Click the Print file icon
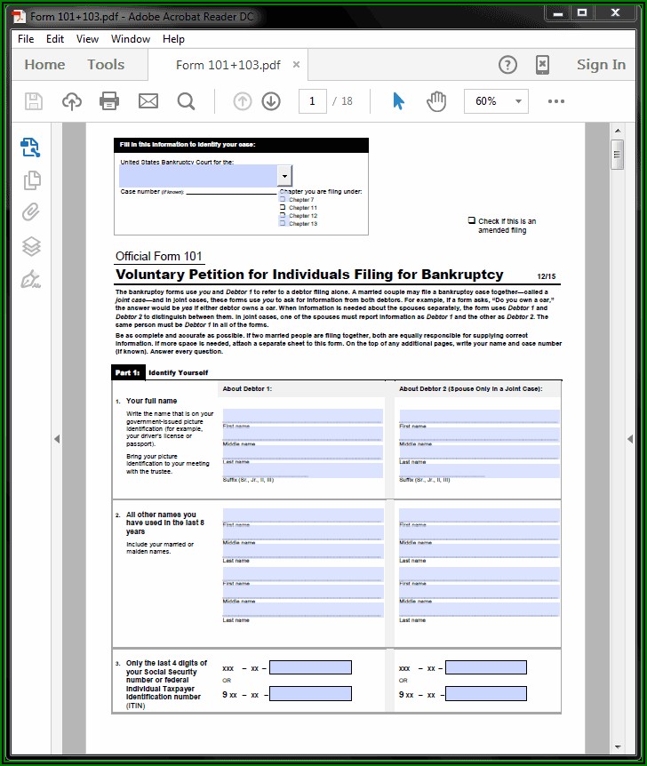Image resolution: width=647 pixels, height=766 pixels. [109, 101]
